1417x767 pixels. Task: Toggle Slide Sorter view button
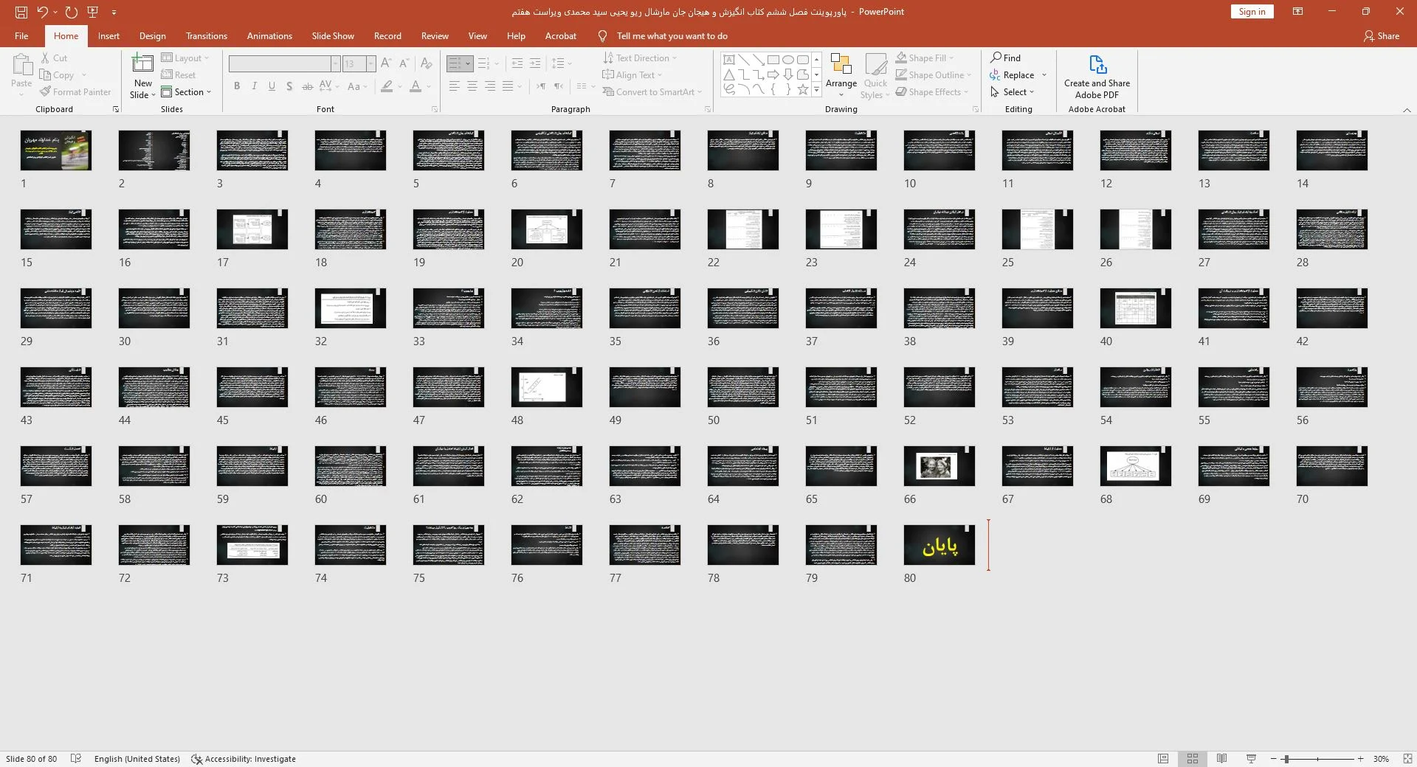coord(1193,759)
